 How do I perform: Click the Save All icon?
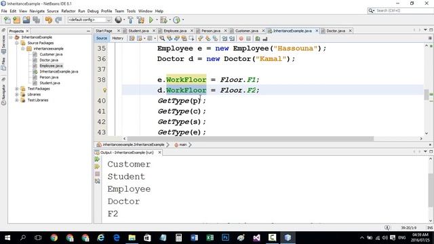click(x=36, y=20)
